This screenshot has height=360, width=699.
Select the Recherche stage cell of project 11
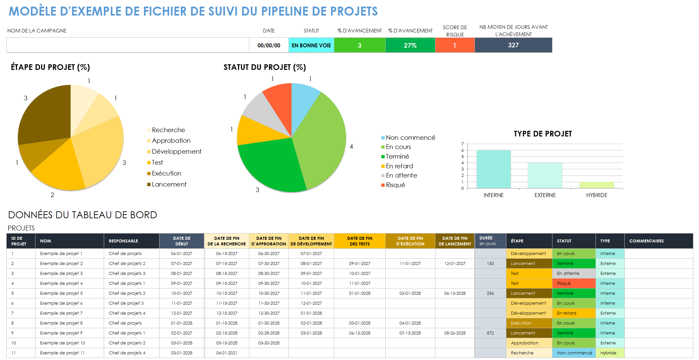click(x=529, y=353)
